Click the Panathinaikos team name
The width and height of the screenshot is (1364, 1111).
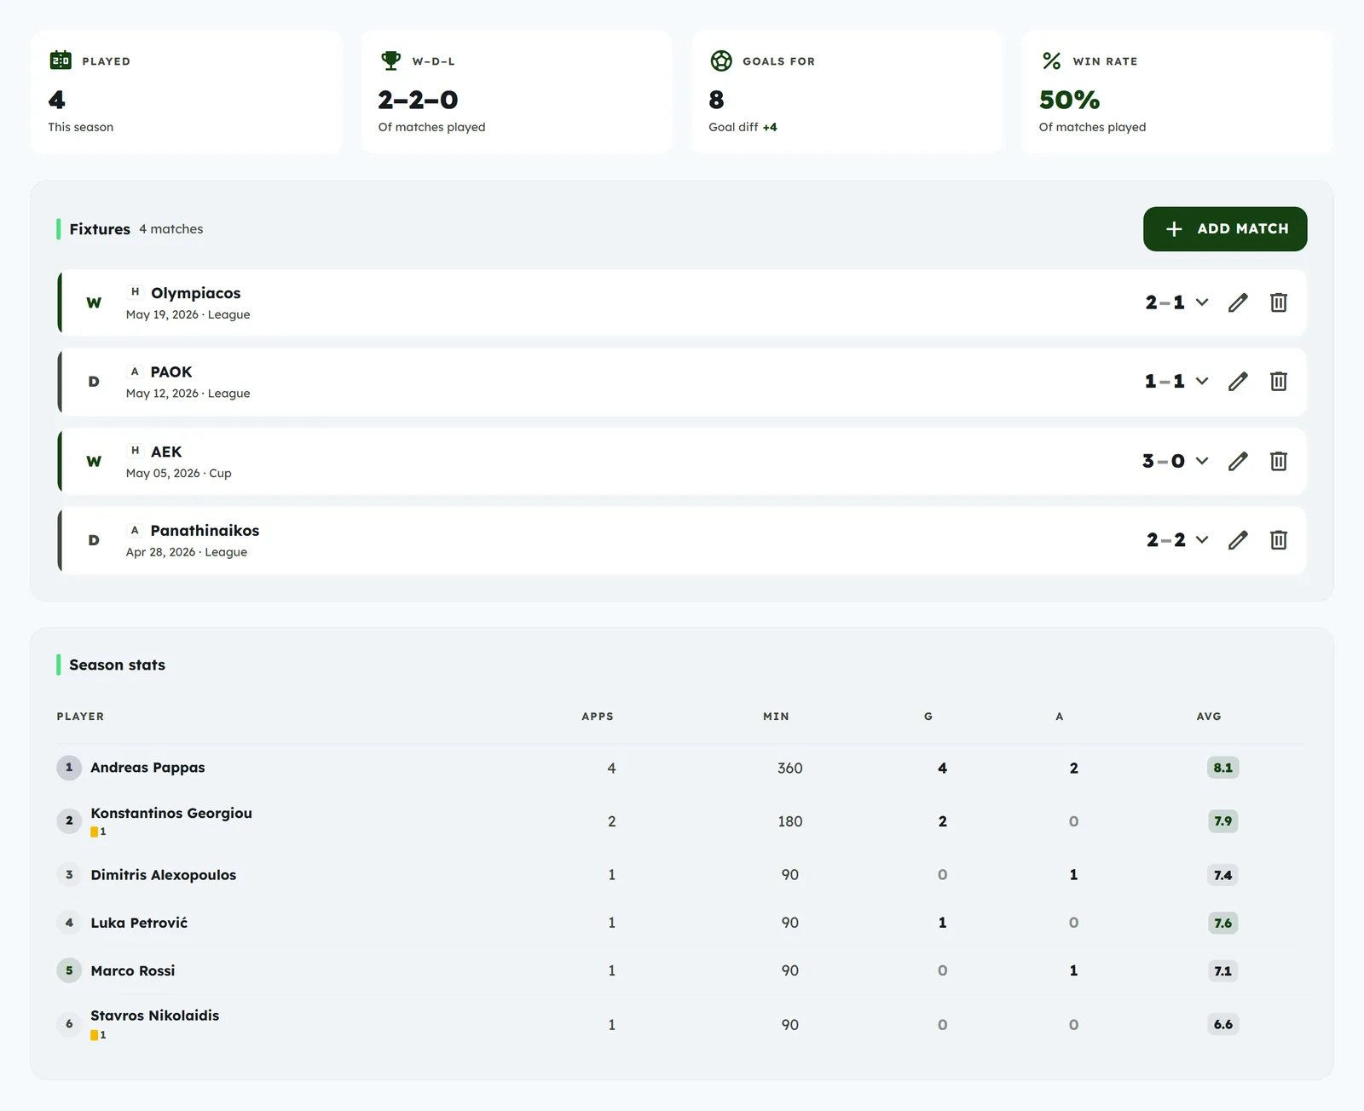click(x=205, y=531)
